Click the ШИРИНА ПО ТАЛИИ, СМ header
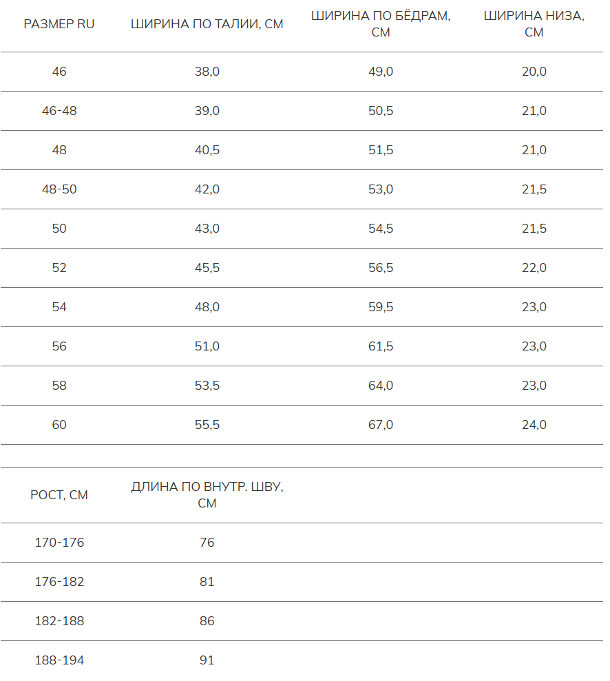Image resolution: width=610 pixels, height=681 pixels. [x=207, y=24]
